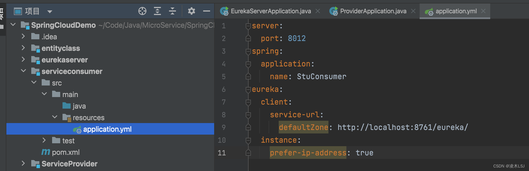Click the resources folder icon
This screenshot has height=171, width=529.
pyautogui.click(x=67, y=118)
